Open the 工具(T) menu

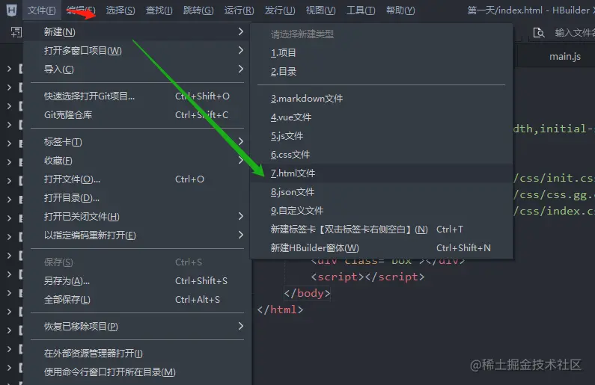pyautogui.click(x=361, y=10)
